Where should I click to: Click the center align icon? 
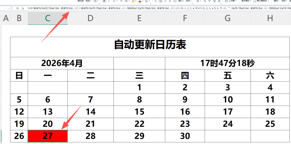point(161,1)
